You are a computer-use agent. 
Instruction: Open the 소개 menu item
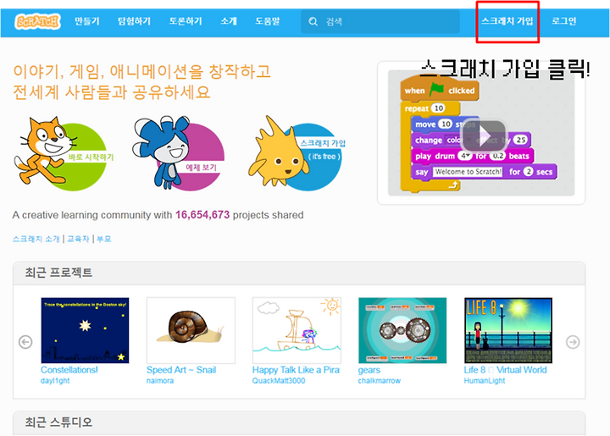(229, 21)
